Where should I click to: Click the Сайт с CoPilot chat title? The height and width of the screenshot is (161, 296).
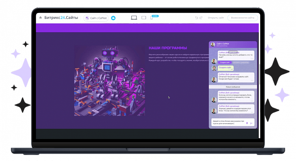coord(223,44)
